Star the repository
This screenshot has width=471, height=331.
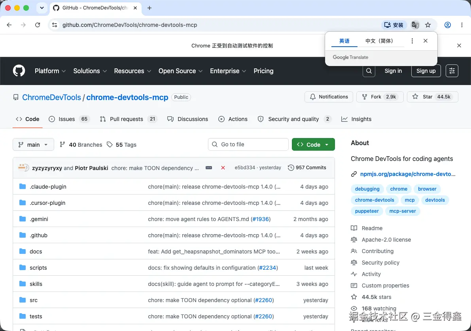coord(432,97)
